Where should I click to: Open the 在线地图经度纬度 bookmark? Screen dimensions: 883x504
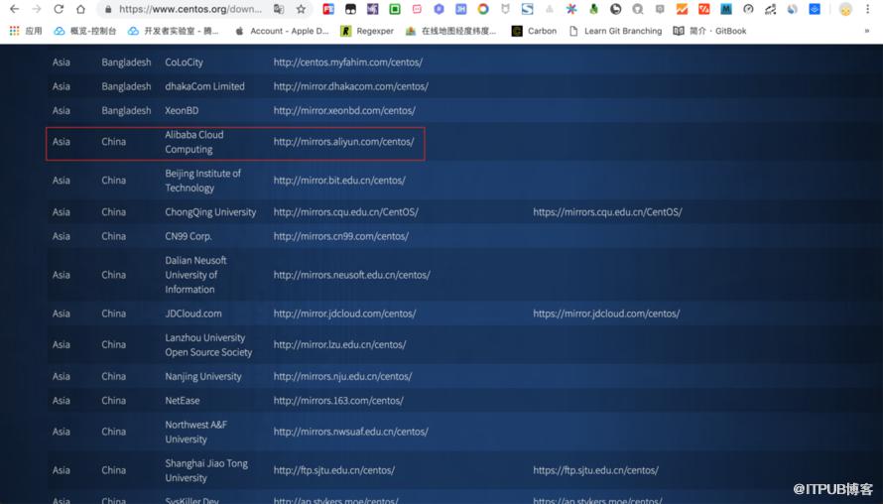[x=451, y=31]
